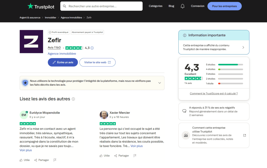Expand Euridyce's review with Voir plus

(26, 150)
